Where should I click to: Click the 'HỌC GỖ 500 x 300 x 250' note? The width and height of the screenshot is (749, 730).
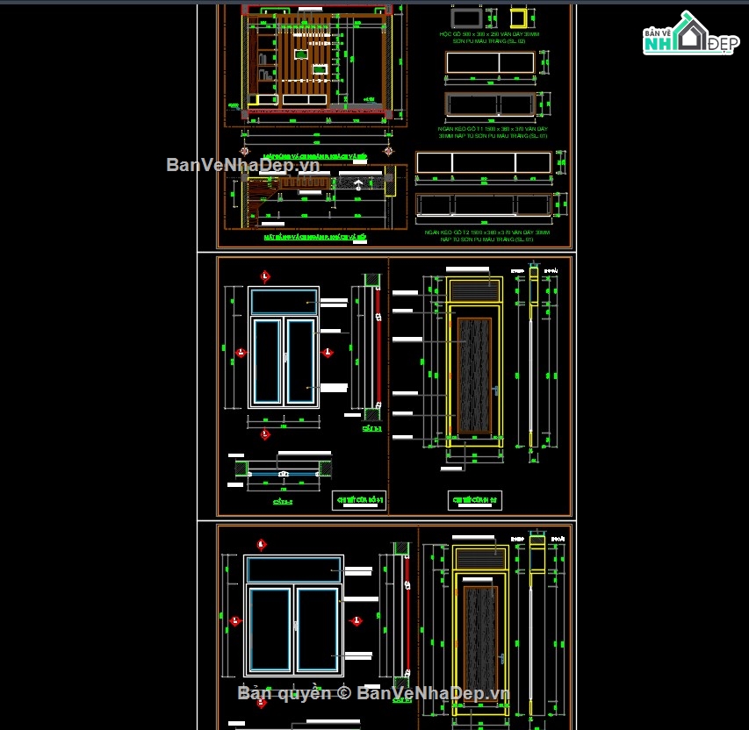pos(489,38)
